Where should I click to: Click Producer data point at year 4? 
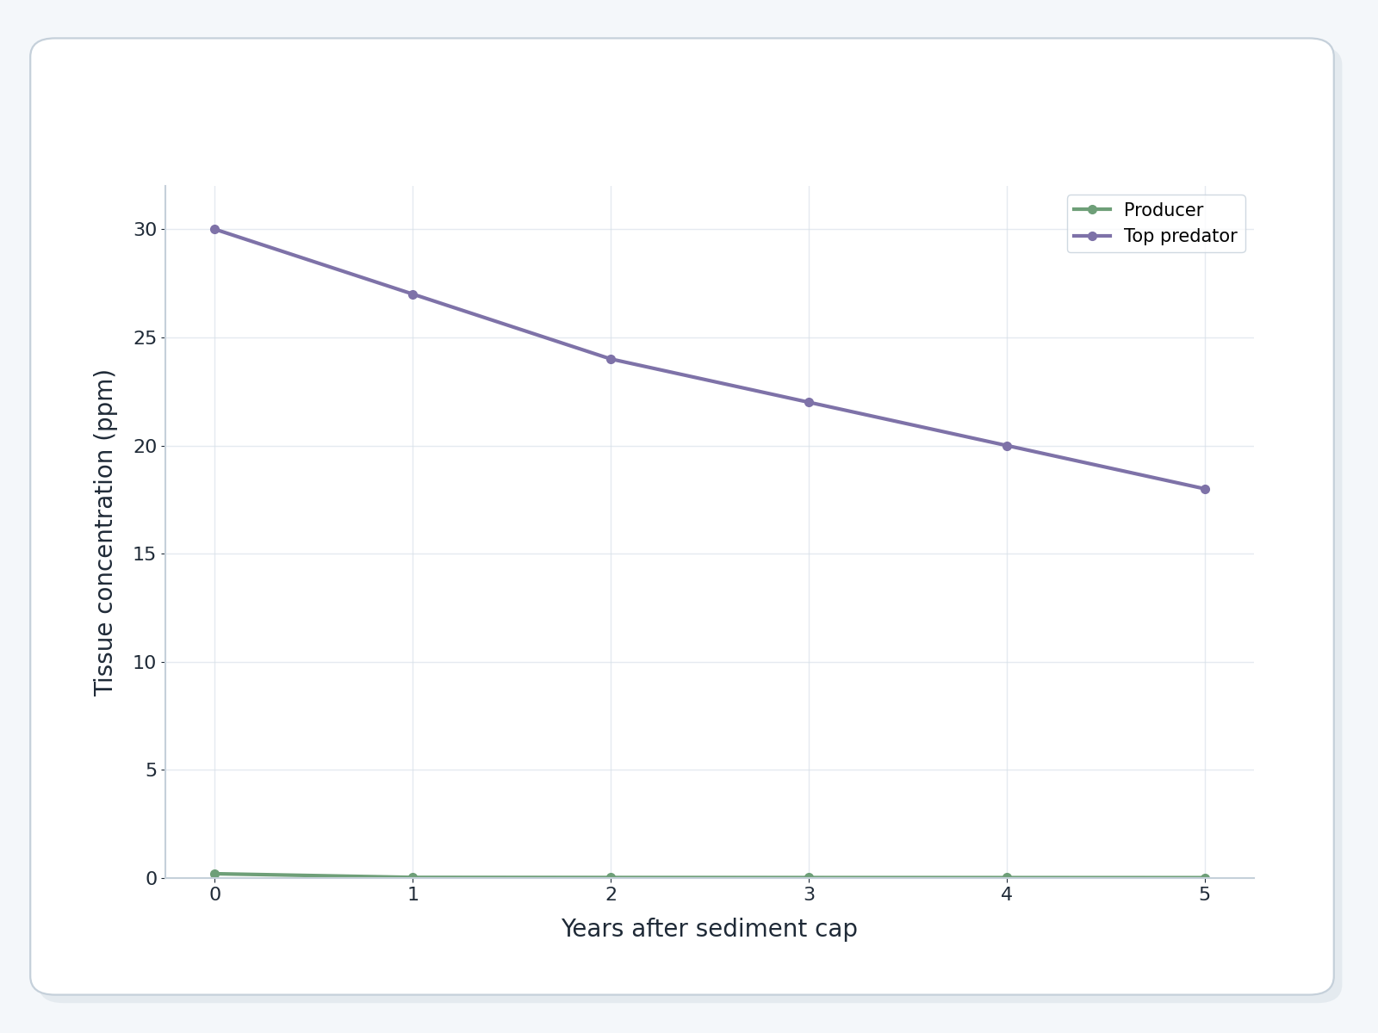pos(1007,877)
